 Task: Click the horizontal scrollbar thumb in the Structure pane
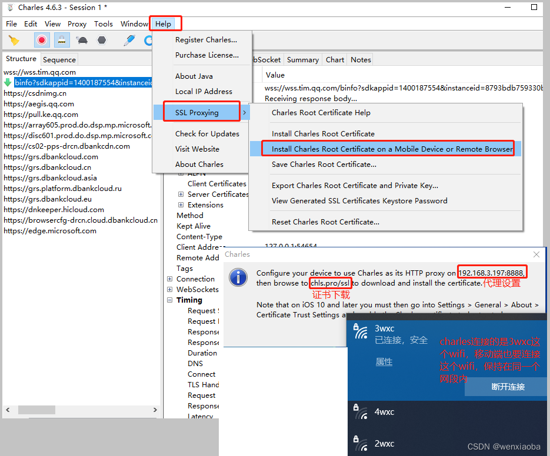(x=36, y=410)
